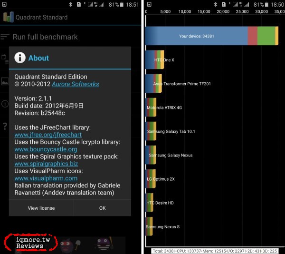Tap the LG Optimus 2X bar
The image size is (285, 254).
(150, 179)
